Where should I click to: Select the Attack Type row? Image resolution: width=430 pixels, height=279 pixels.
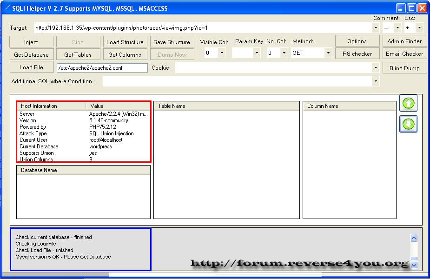(x=84, y=133)
